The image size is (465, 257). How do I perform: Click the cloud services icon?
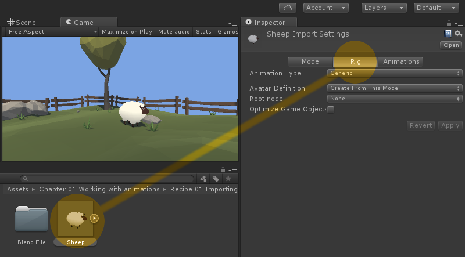coord(288,8)
